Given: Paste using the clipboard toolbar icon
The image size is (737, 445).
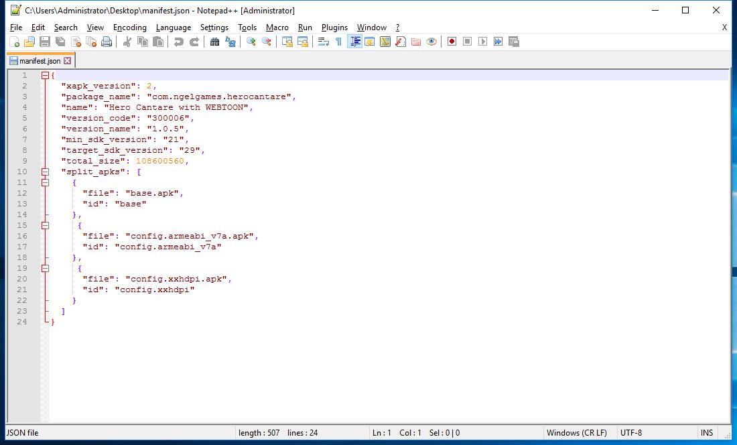Looking at the screenshot, I should click(158, 42).
